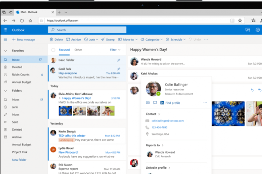Expand the Happy Women's Day conversation chevron

(60, 98)
